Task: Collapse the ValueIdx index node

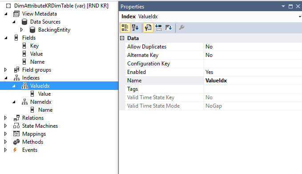Action: 14,86
